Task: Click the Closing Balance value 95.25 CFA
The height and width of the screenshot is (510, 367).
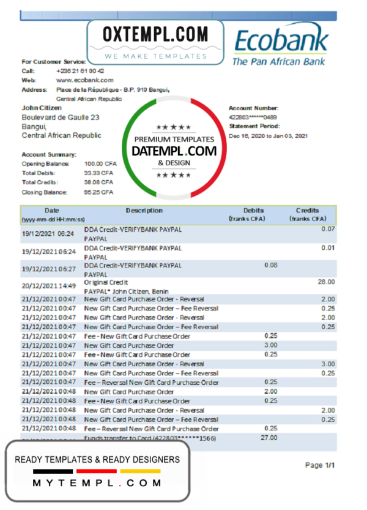Action: tap(98, 192)
